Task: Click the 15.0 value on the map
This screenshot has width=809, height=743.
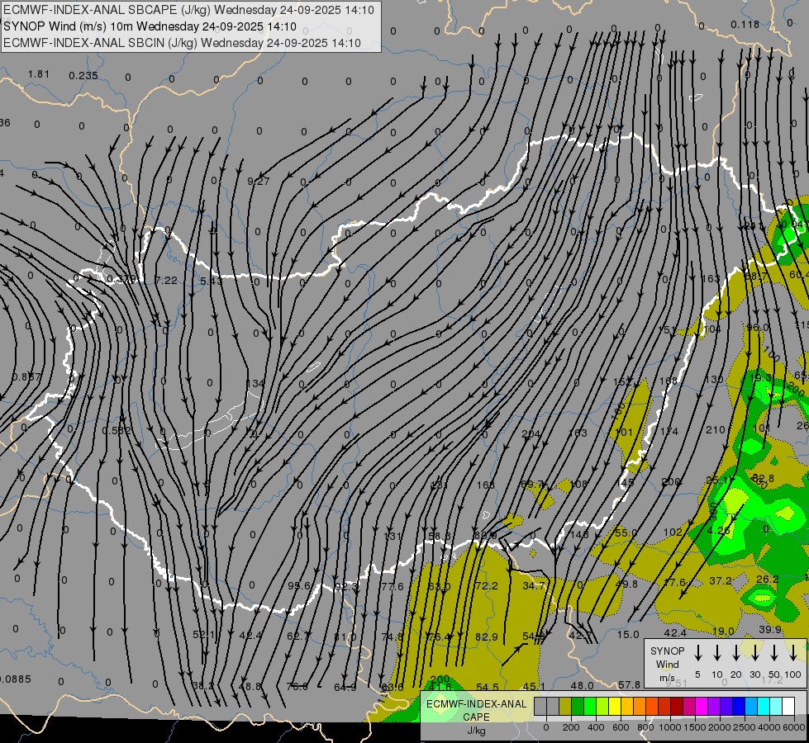Action: pos(628,634)
